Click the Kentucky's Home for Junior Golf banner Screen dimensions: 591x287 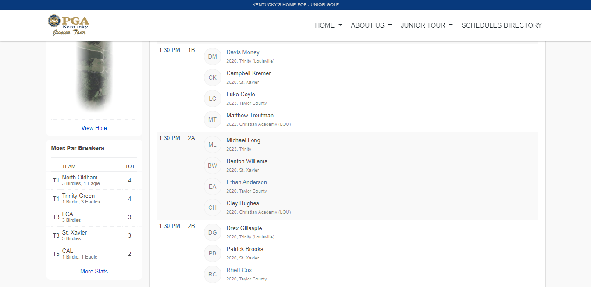[295, 5]
